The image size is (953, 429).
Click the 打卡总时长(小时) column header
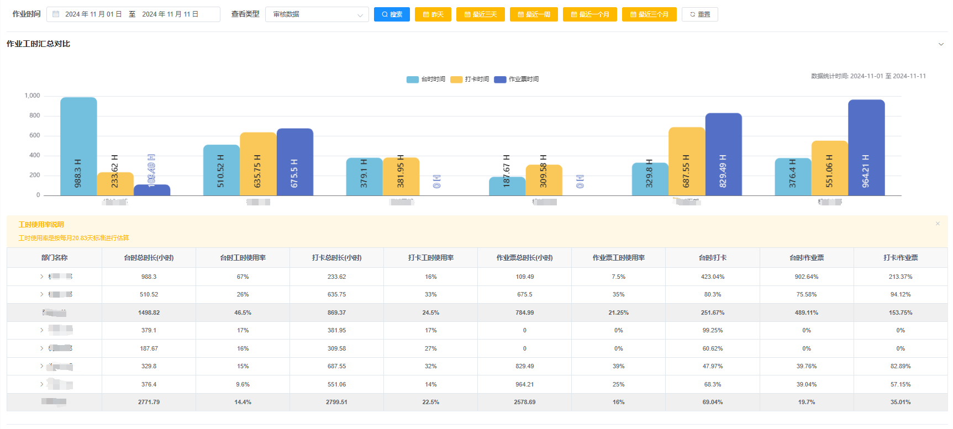click(336, 258)
